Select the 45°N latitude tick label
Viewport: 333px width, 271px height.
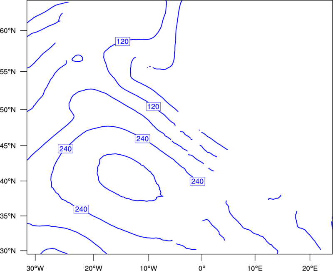pos(8,146)
